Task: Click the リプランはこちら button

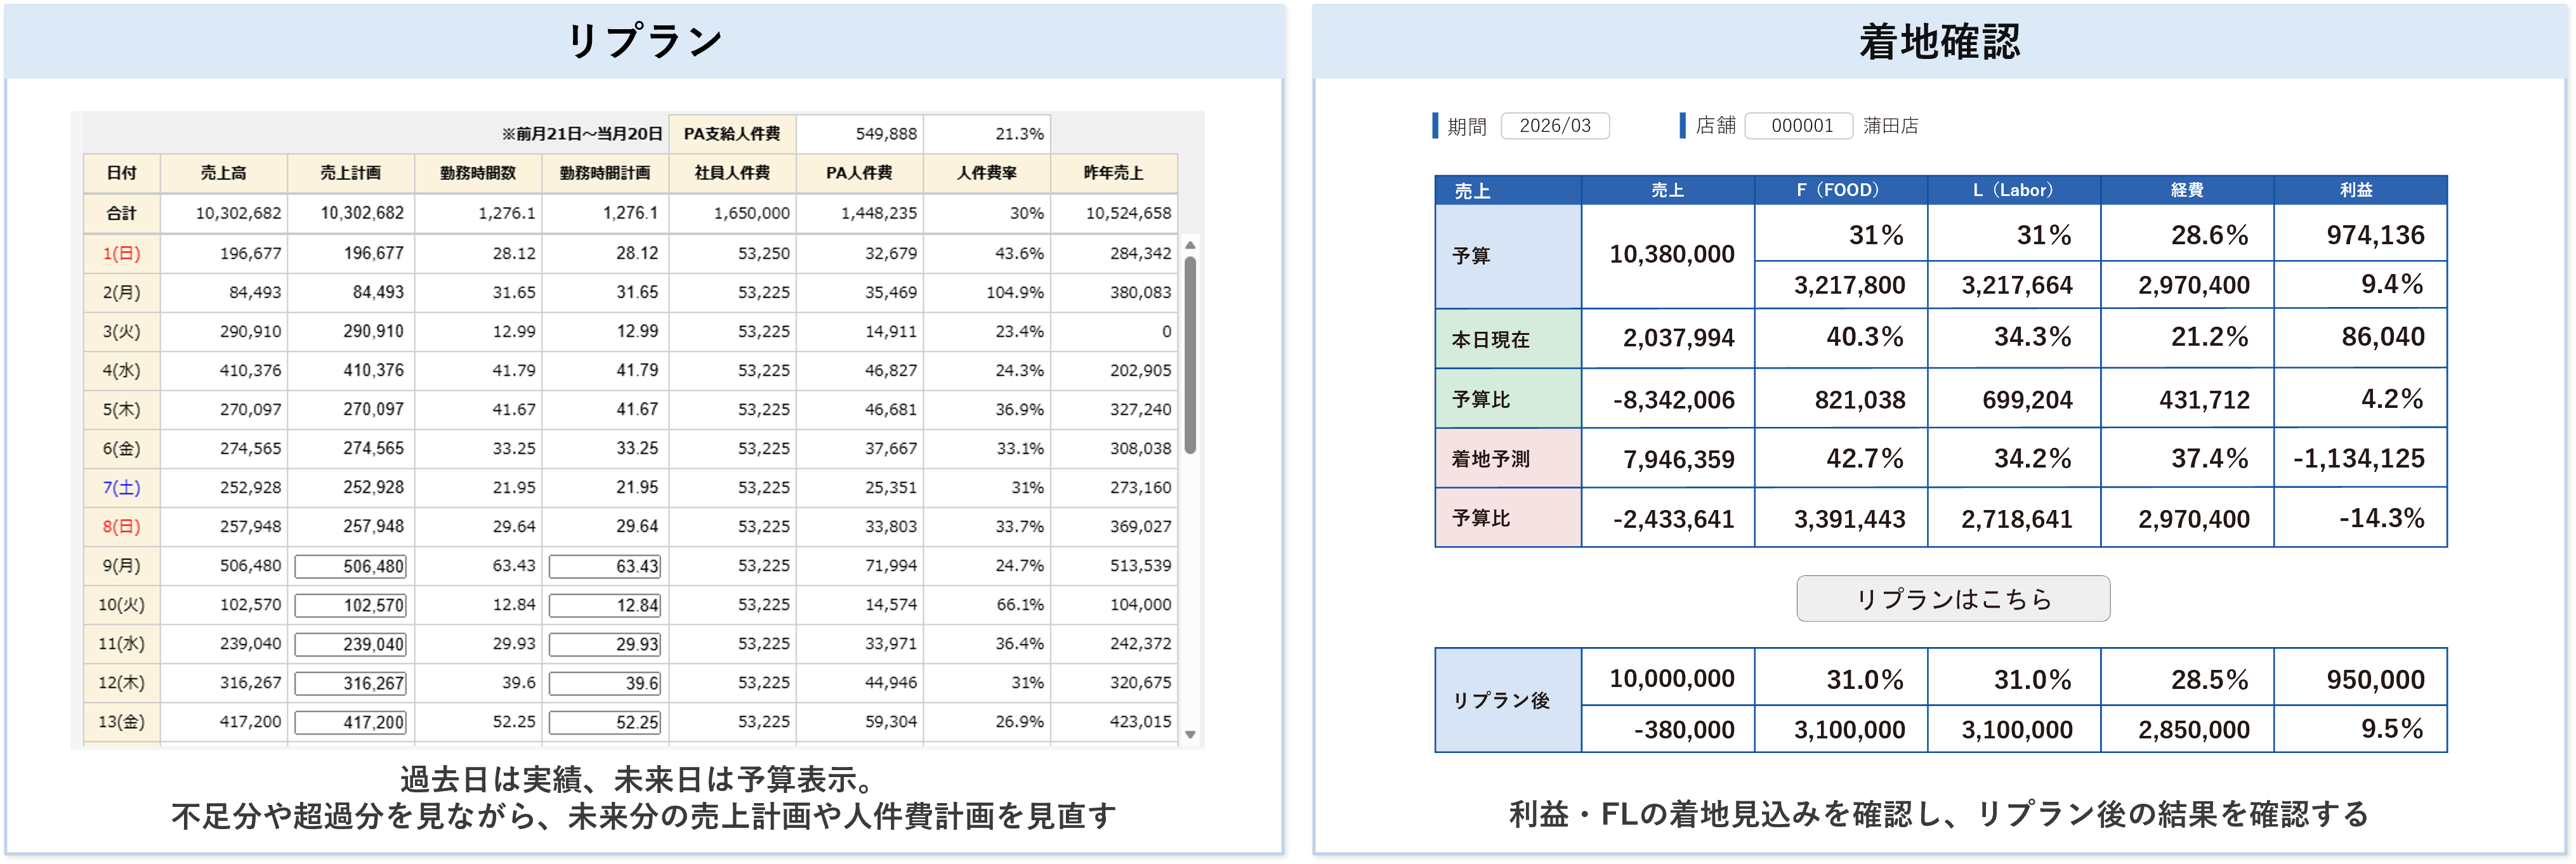Action: point(1952,598)
